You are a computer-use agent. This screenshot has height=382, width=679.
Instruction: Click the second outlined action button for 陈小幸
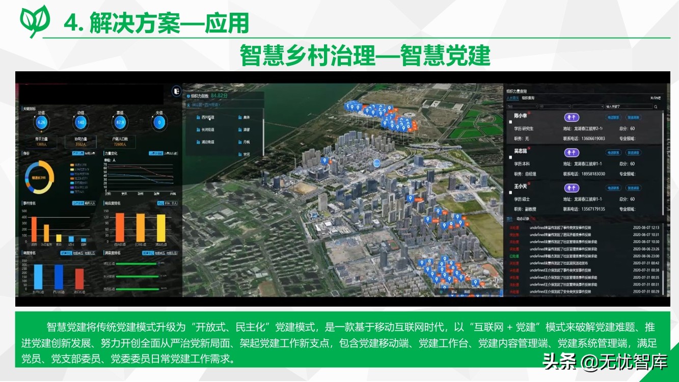click(634, 118)
